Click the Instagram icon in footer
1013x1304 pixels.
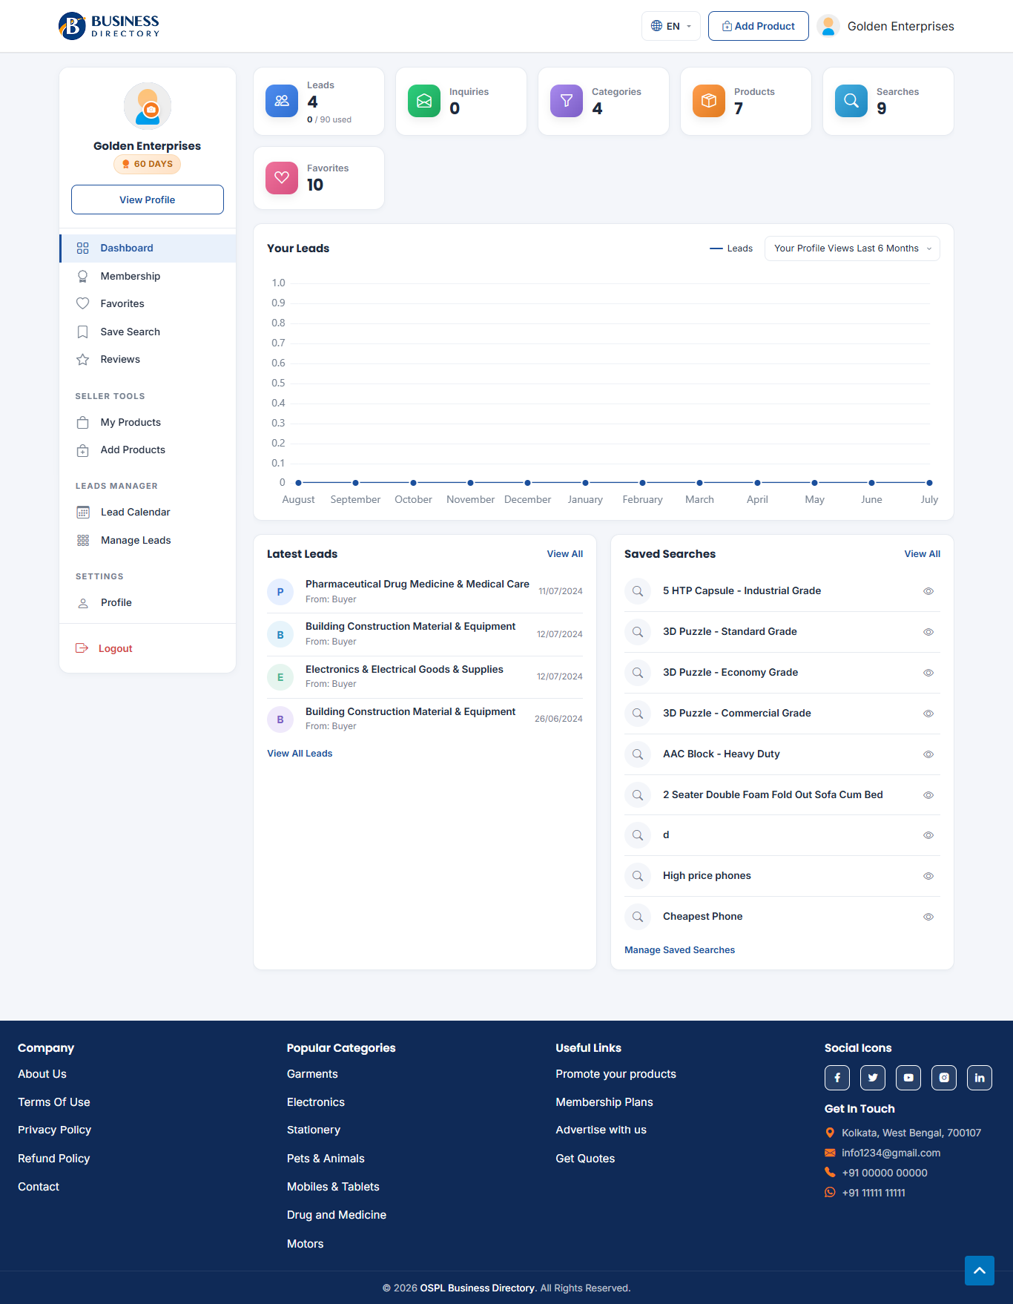[943, 1078]
